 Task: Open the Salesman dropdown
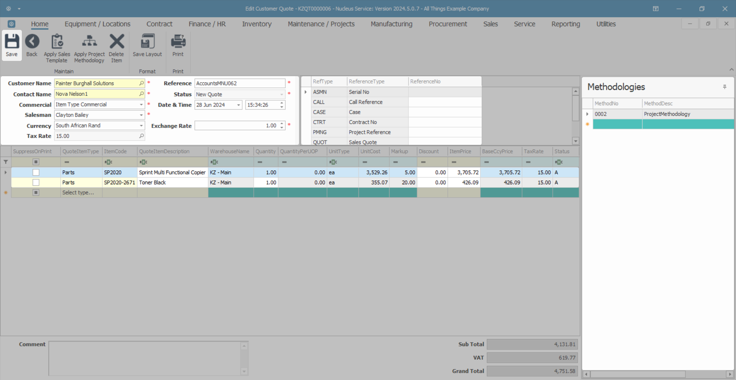[141, 115]
